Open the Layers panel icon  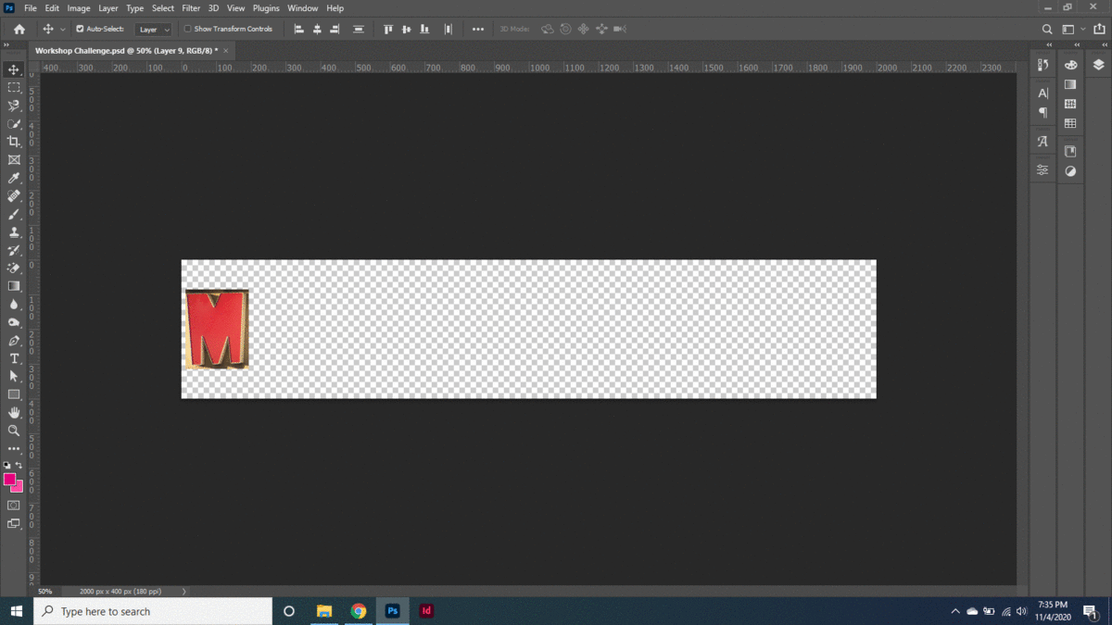click(1098, 65)
